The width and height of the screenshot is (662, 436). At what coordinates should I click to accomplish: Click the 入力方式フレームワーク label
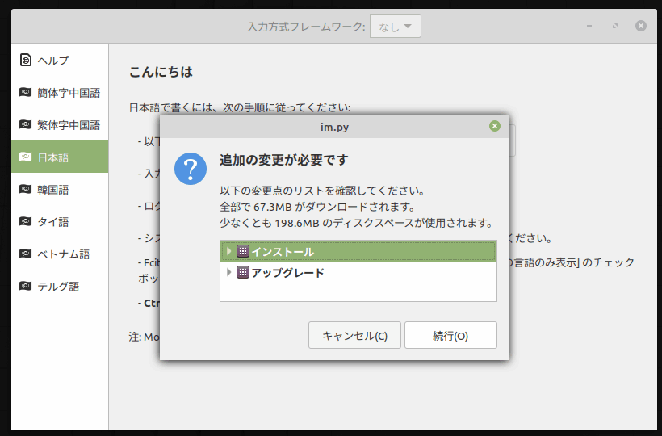(306, 27)
